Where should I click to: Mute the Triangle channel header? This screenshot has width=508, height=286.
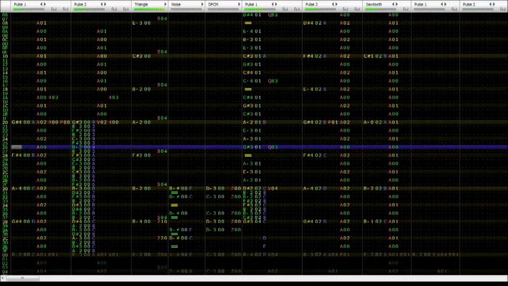[x=141, y=4]
